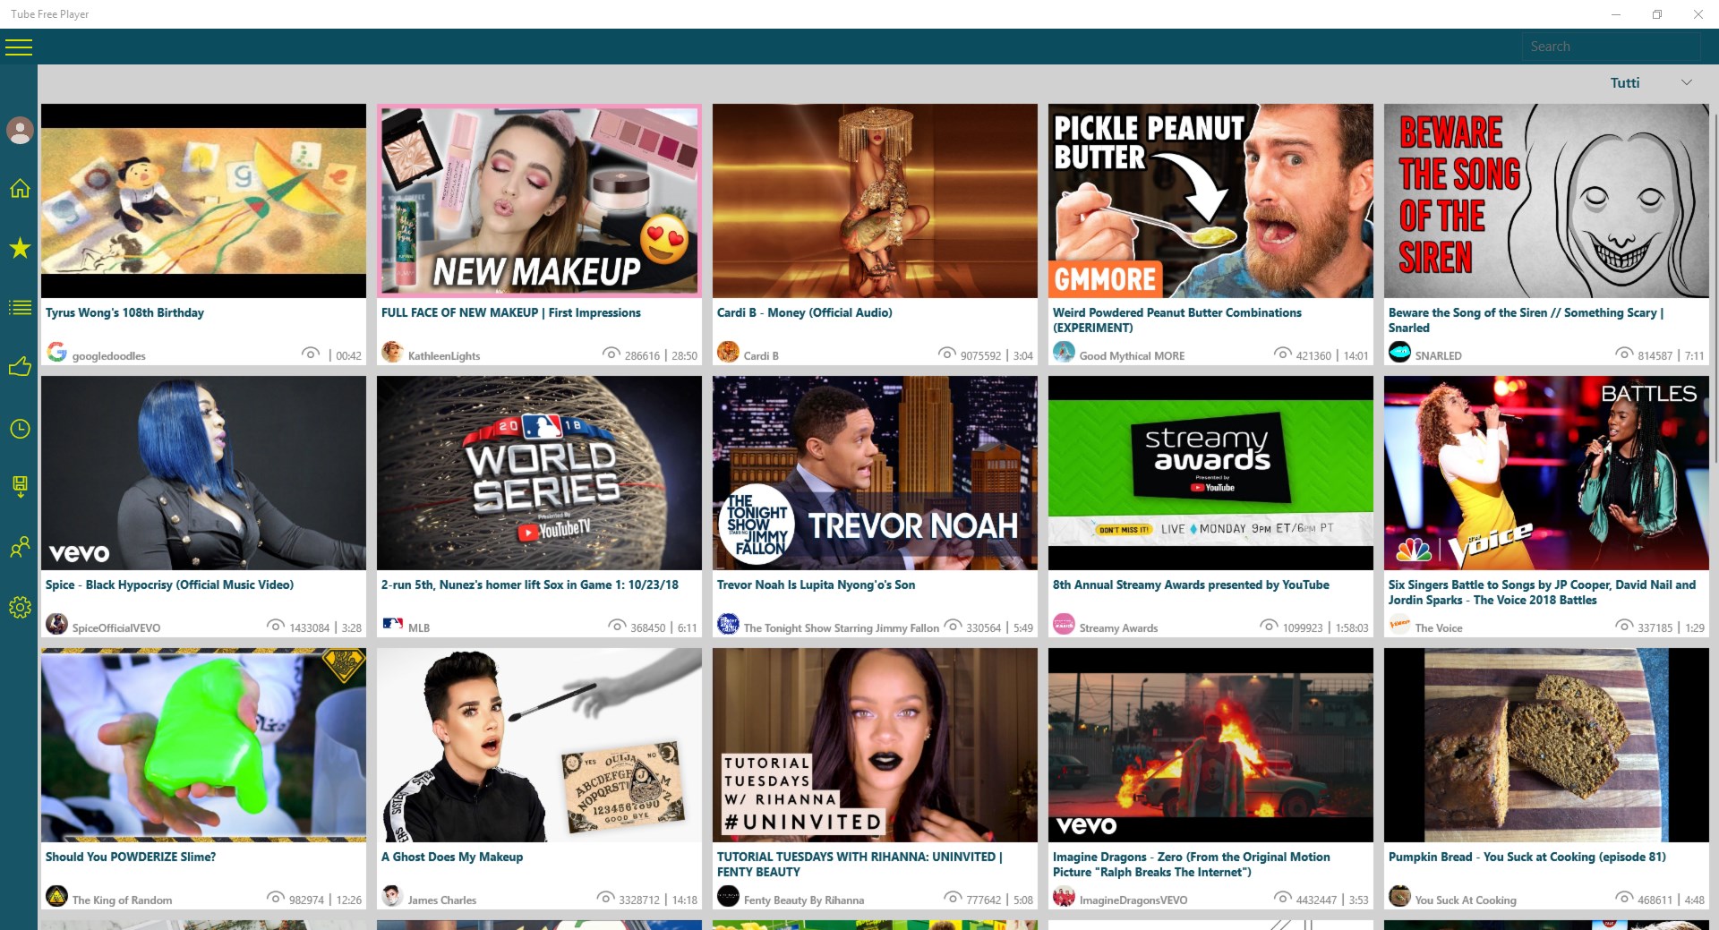Open 'Imagine Dragons - Zero' video title
This screenshot has width=1719, height=930.
1191,864
